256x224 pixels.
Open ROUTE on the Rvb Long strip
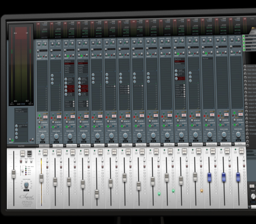point(218,40)
